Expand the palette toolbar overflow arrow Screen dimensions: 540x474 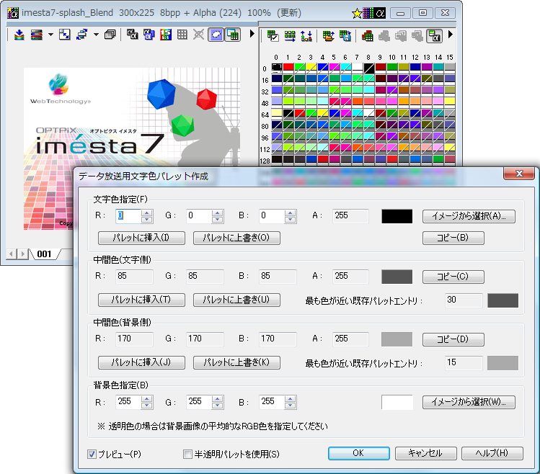451,35
